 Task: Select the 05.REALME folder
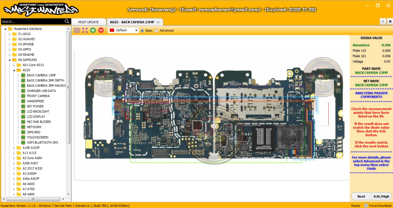click(26, 54)
